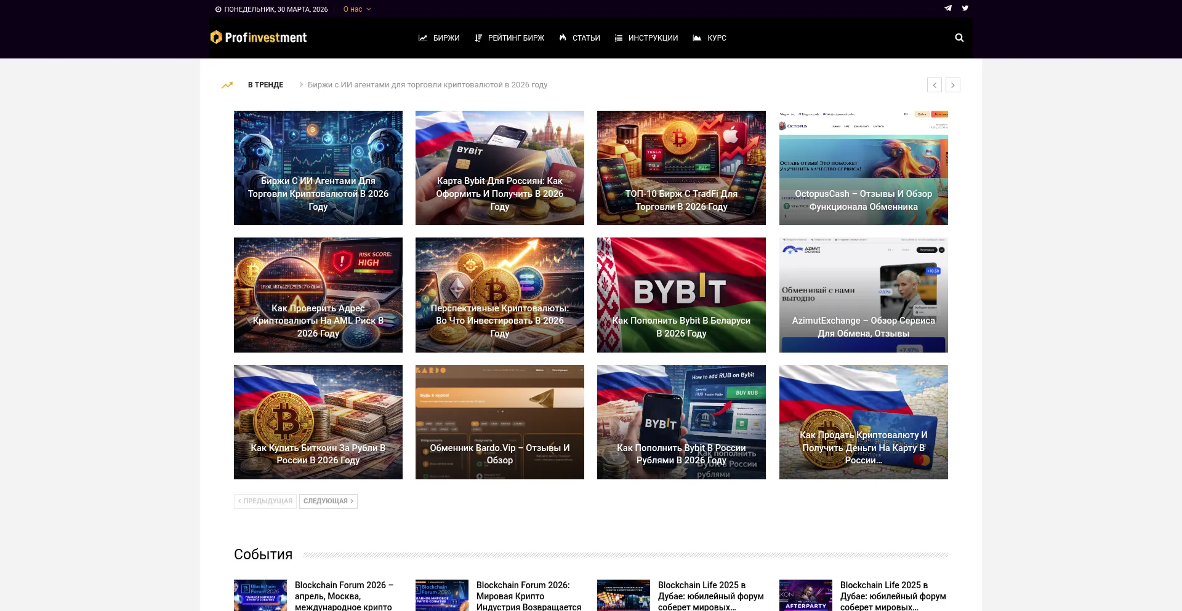Show next trending headline arrow
The width and height of the screenshot is (1182, 611).
coord(953,85)
